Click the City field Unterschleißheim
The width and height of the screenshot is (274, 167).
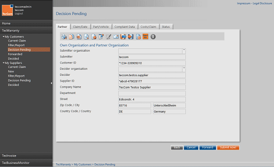169,105
